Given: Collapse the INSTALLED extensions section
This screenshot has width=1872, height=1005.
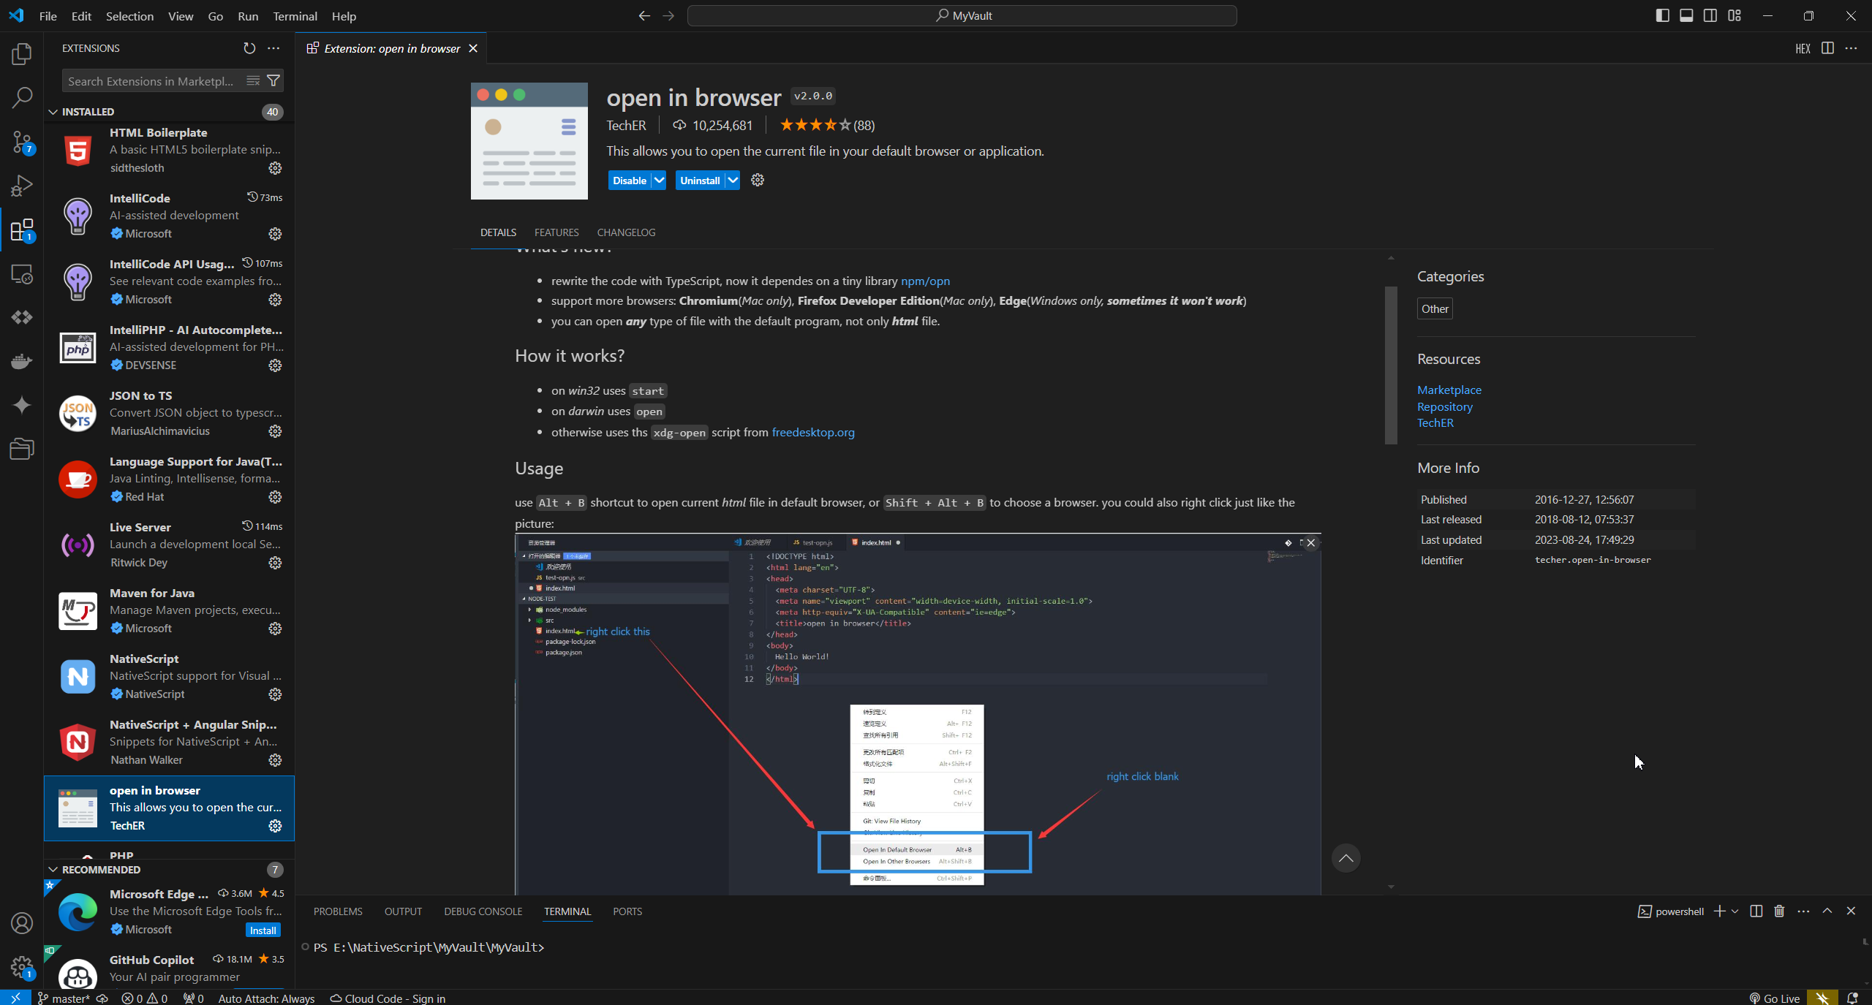Looking at the screenshot, I should coord(53,112).
